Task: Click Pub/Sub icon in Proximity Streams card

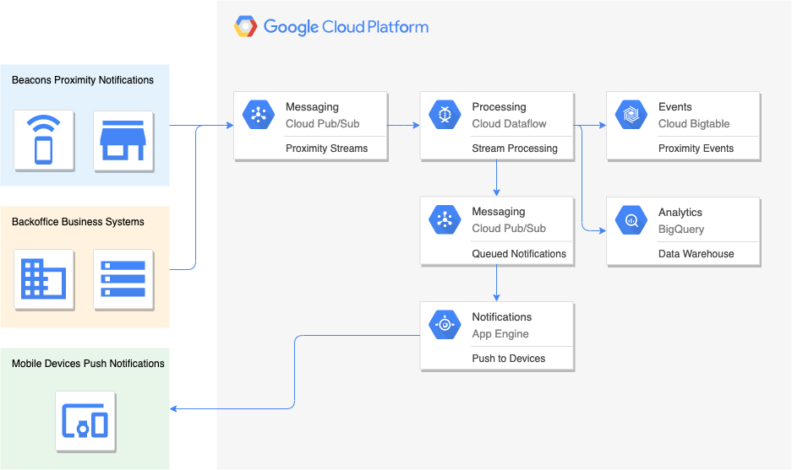Action: (x=259, y=115)
